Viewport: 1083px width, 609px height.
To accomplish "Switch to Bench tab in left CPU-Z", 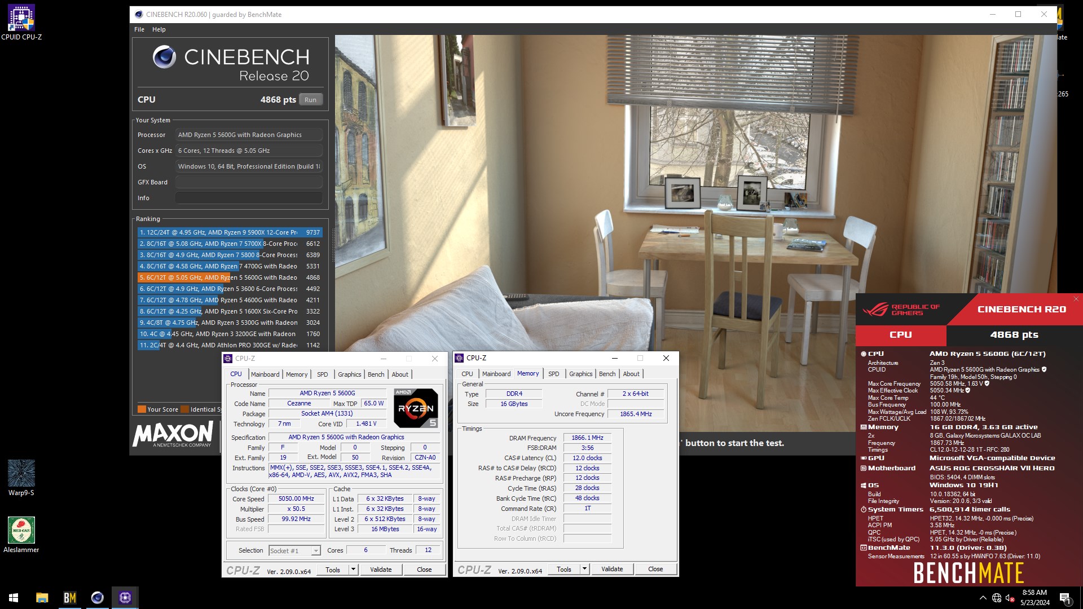I will 376,374.
